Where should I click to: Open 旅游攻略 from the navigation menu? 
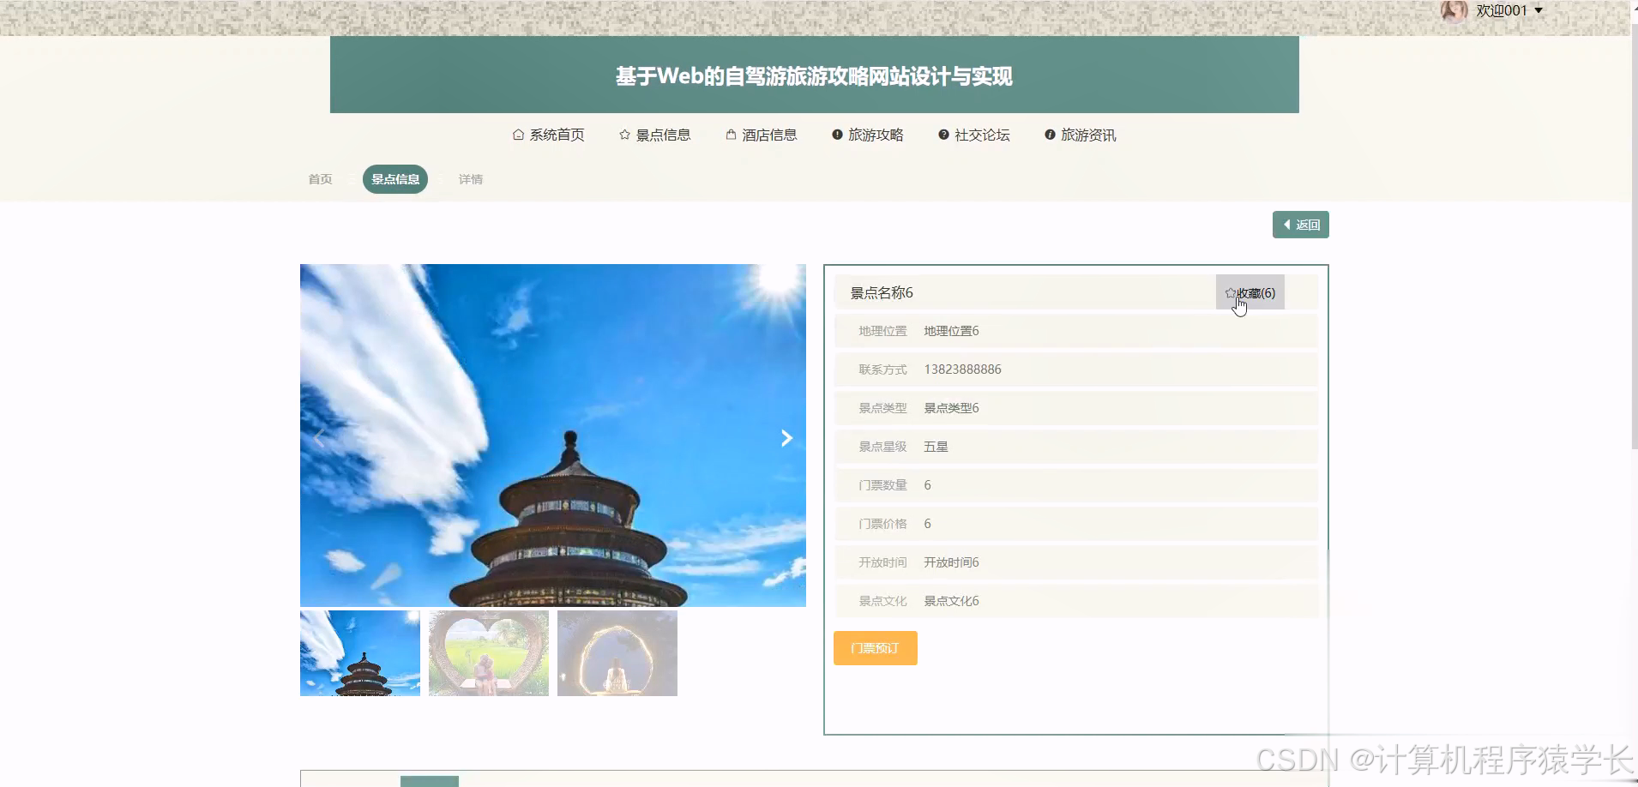coord(875,135)
